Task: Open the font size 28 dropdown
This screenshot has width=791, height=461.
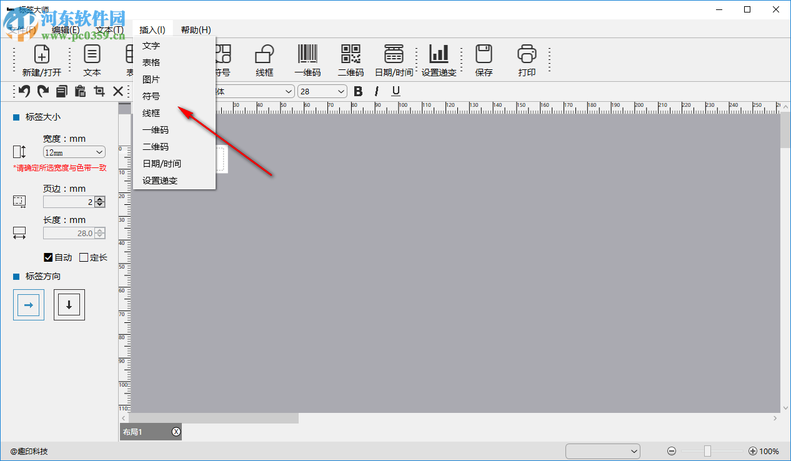Action: (x=322, y=91)
